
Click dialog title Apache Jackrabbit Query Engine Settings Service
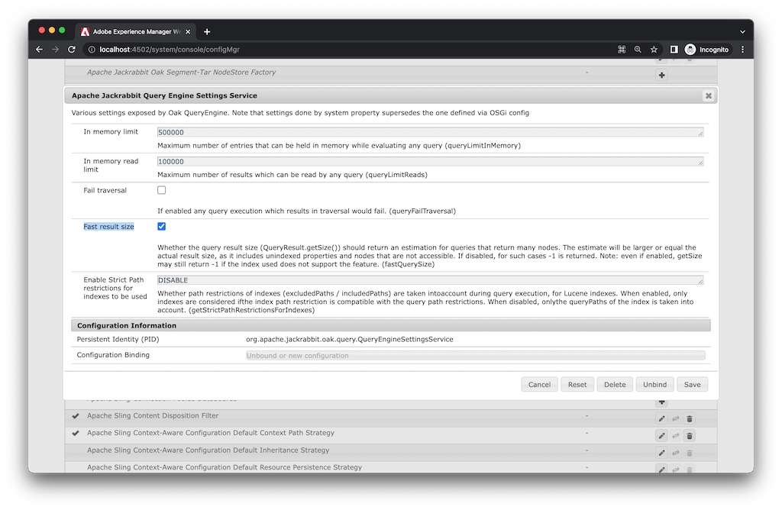pos(165,95)
